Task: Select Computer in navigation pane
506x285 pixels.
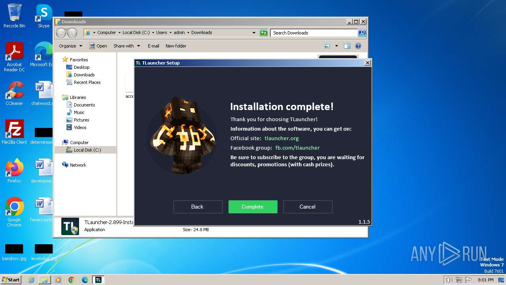Action: (79, 142)
